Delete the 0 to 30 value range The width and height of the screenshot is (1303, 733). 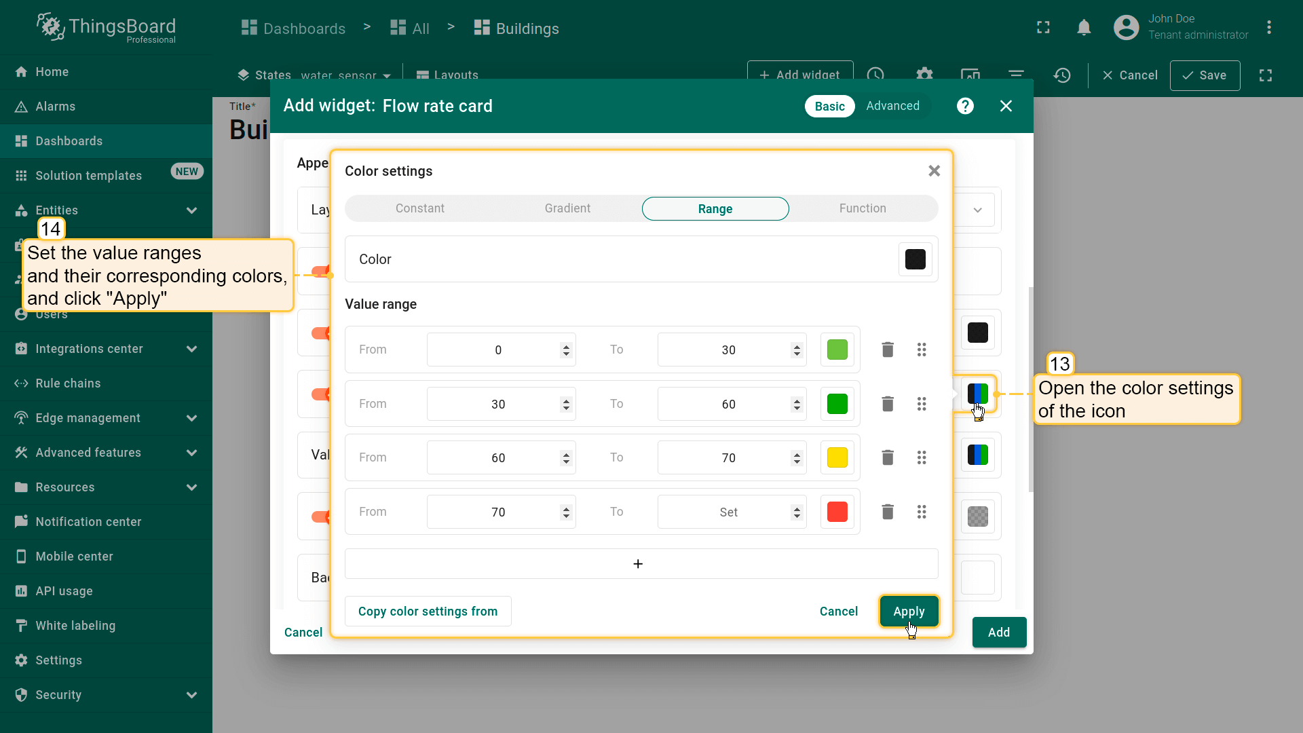(887, 350)
